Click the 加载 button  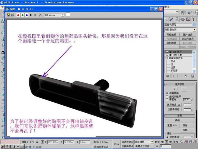[187, 130]
